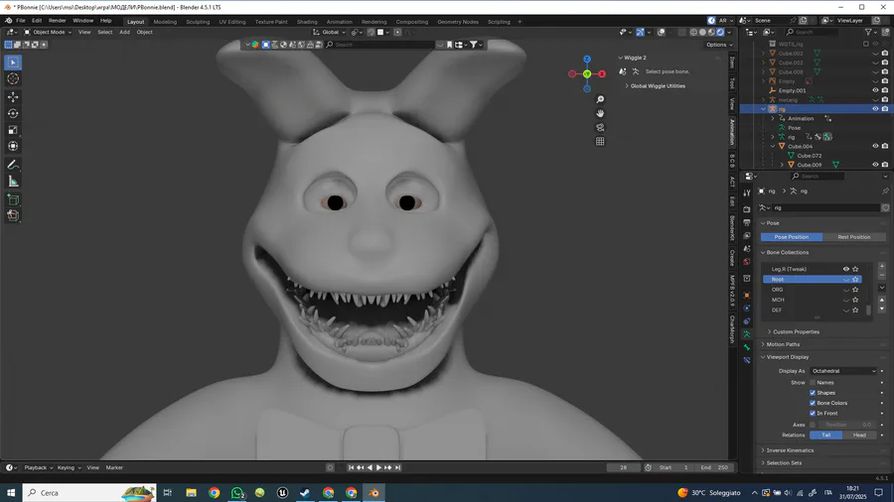Activate the 3D Cursor tool

point(13,79)
